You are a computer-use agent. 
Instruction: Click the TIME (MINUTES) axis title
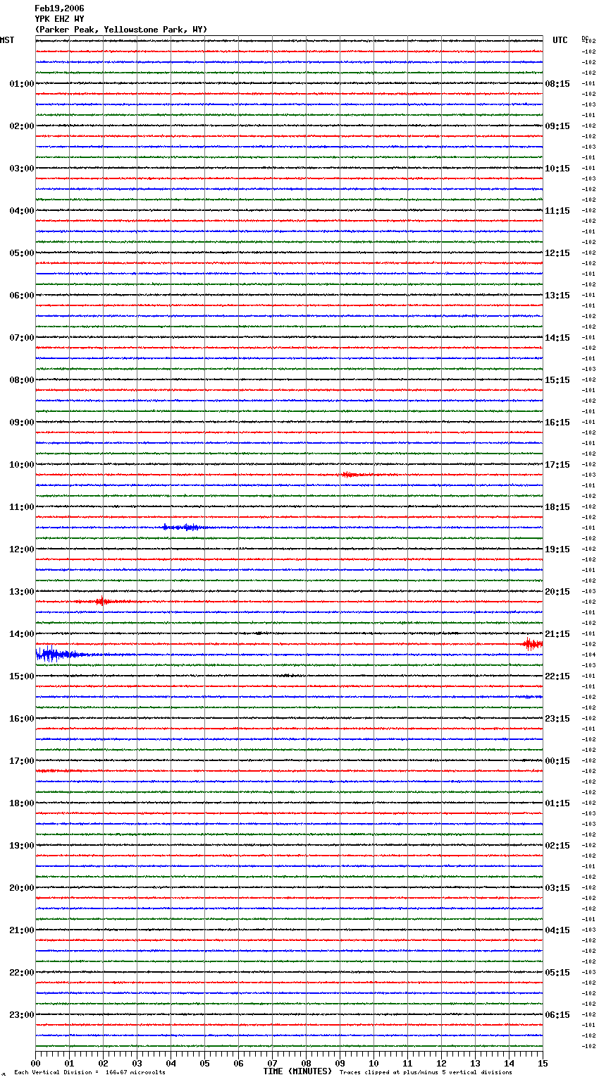(x=297, y=1071)
